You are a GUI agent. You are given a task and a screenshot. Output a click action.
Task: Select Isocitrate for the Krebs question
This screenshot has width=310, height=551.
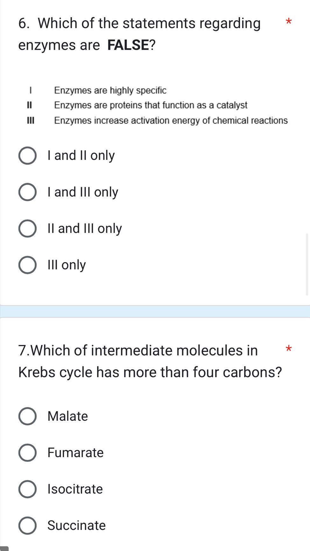pos(28,490)
